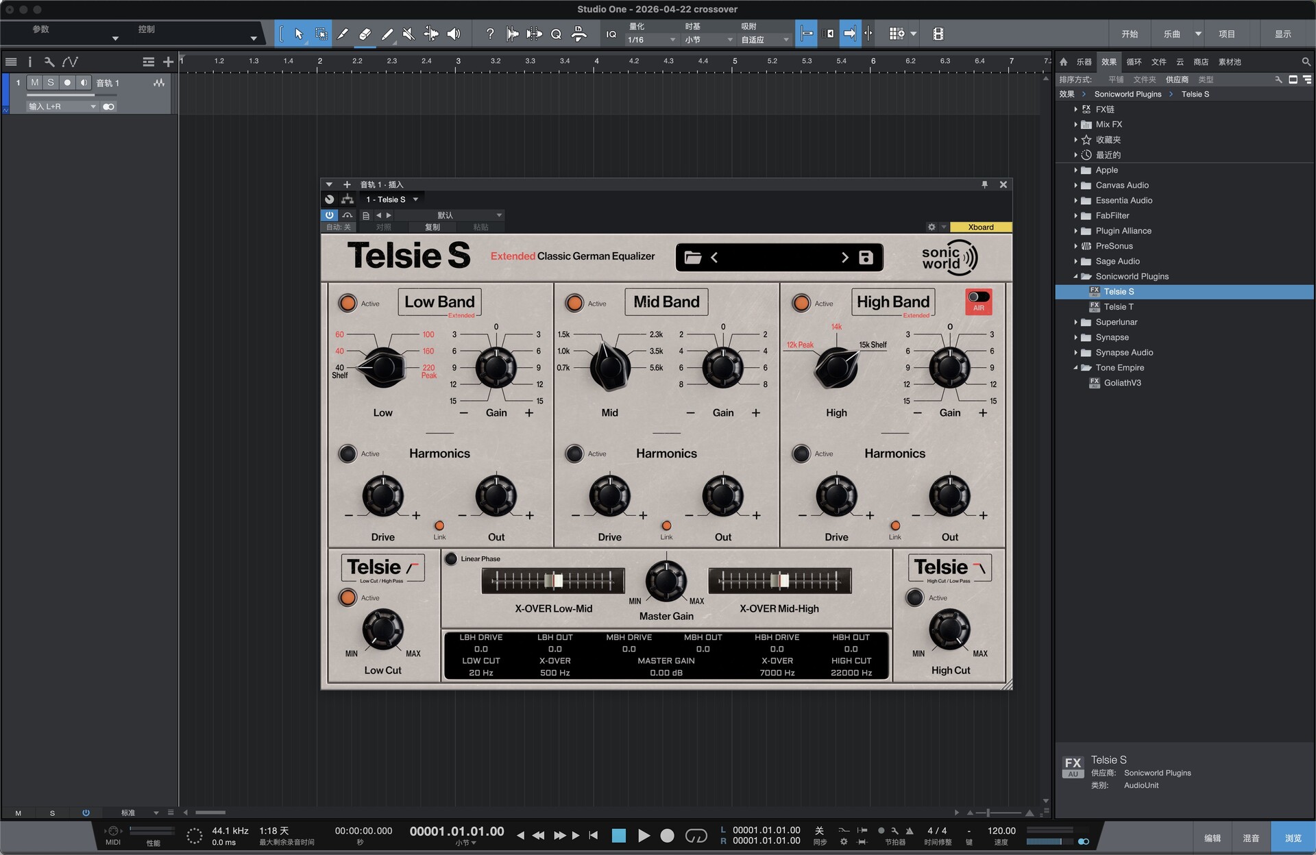Select the Arrow tool in the toolbar

[298, 34]
